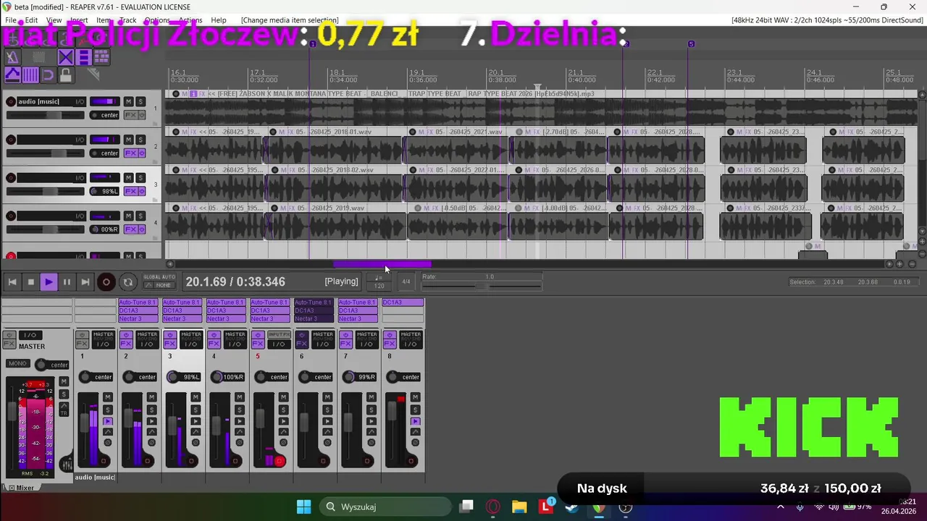This screenshot has height=521, width=927.
Task: Open the Edit menu
Action: coord(32,20)
